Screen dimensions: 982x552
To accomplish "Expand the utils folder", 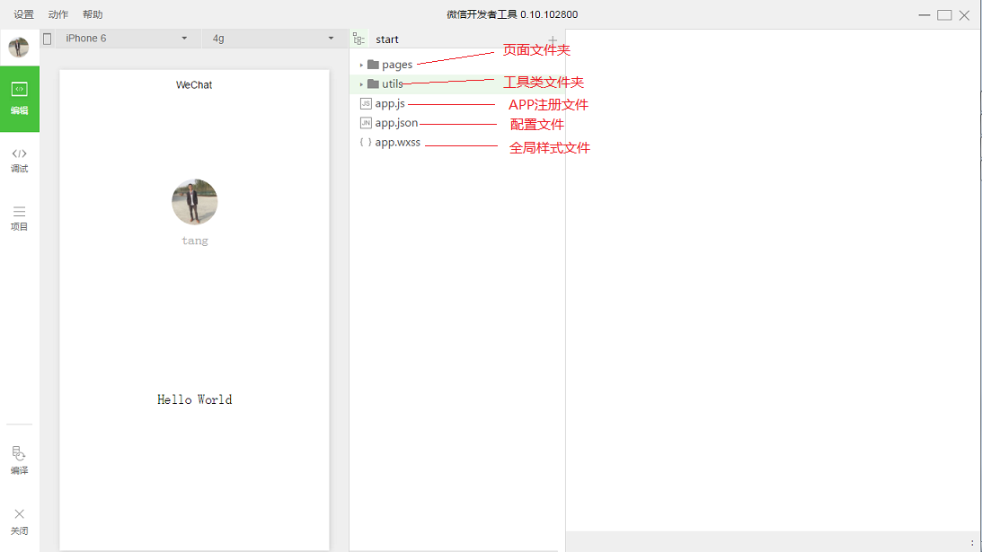I will (x=363, y=83).
